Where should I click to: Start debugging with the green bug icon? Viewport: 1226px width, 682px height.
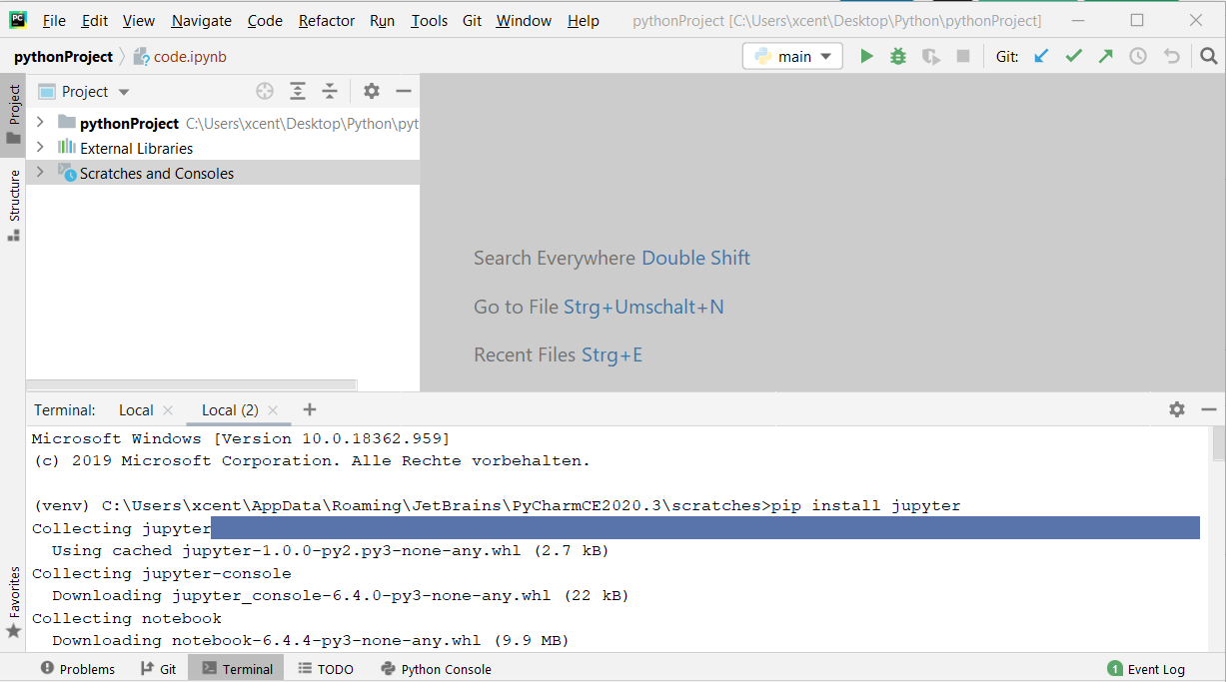(x=898, y=57)
